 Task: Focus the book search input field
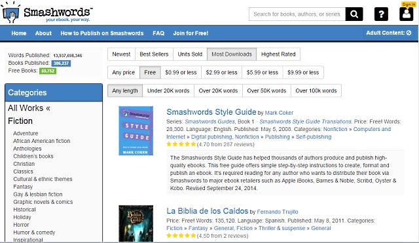[x=297, y=14]
